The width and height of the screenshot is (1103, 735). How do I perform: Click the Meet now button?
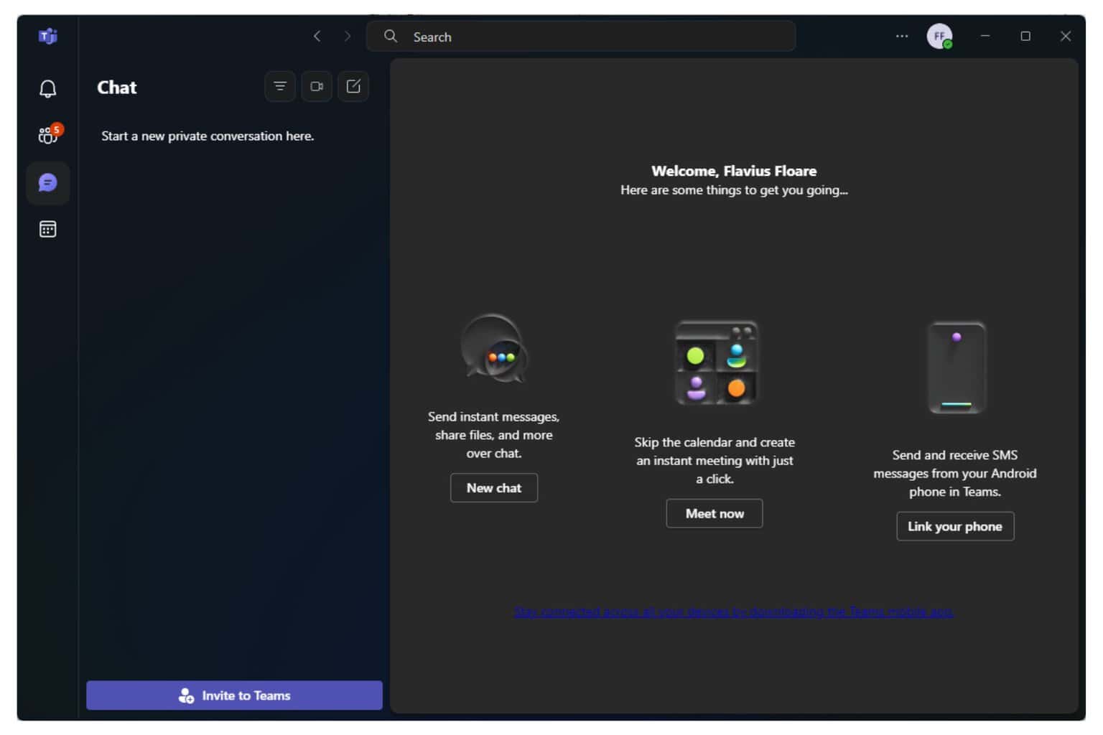tap(715, 513)
